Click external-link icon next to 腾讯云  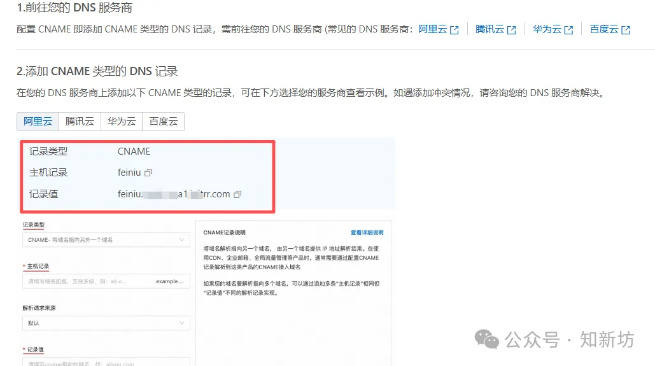point(511,30)
